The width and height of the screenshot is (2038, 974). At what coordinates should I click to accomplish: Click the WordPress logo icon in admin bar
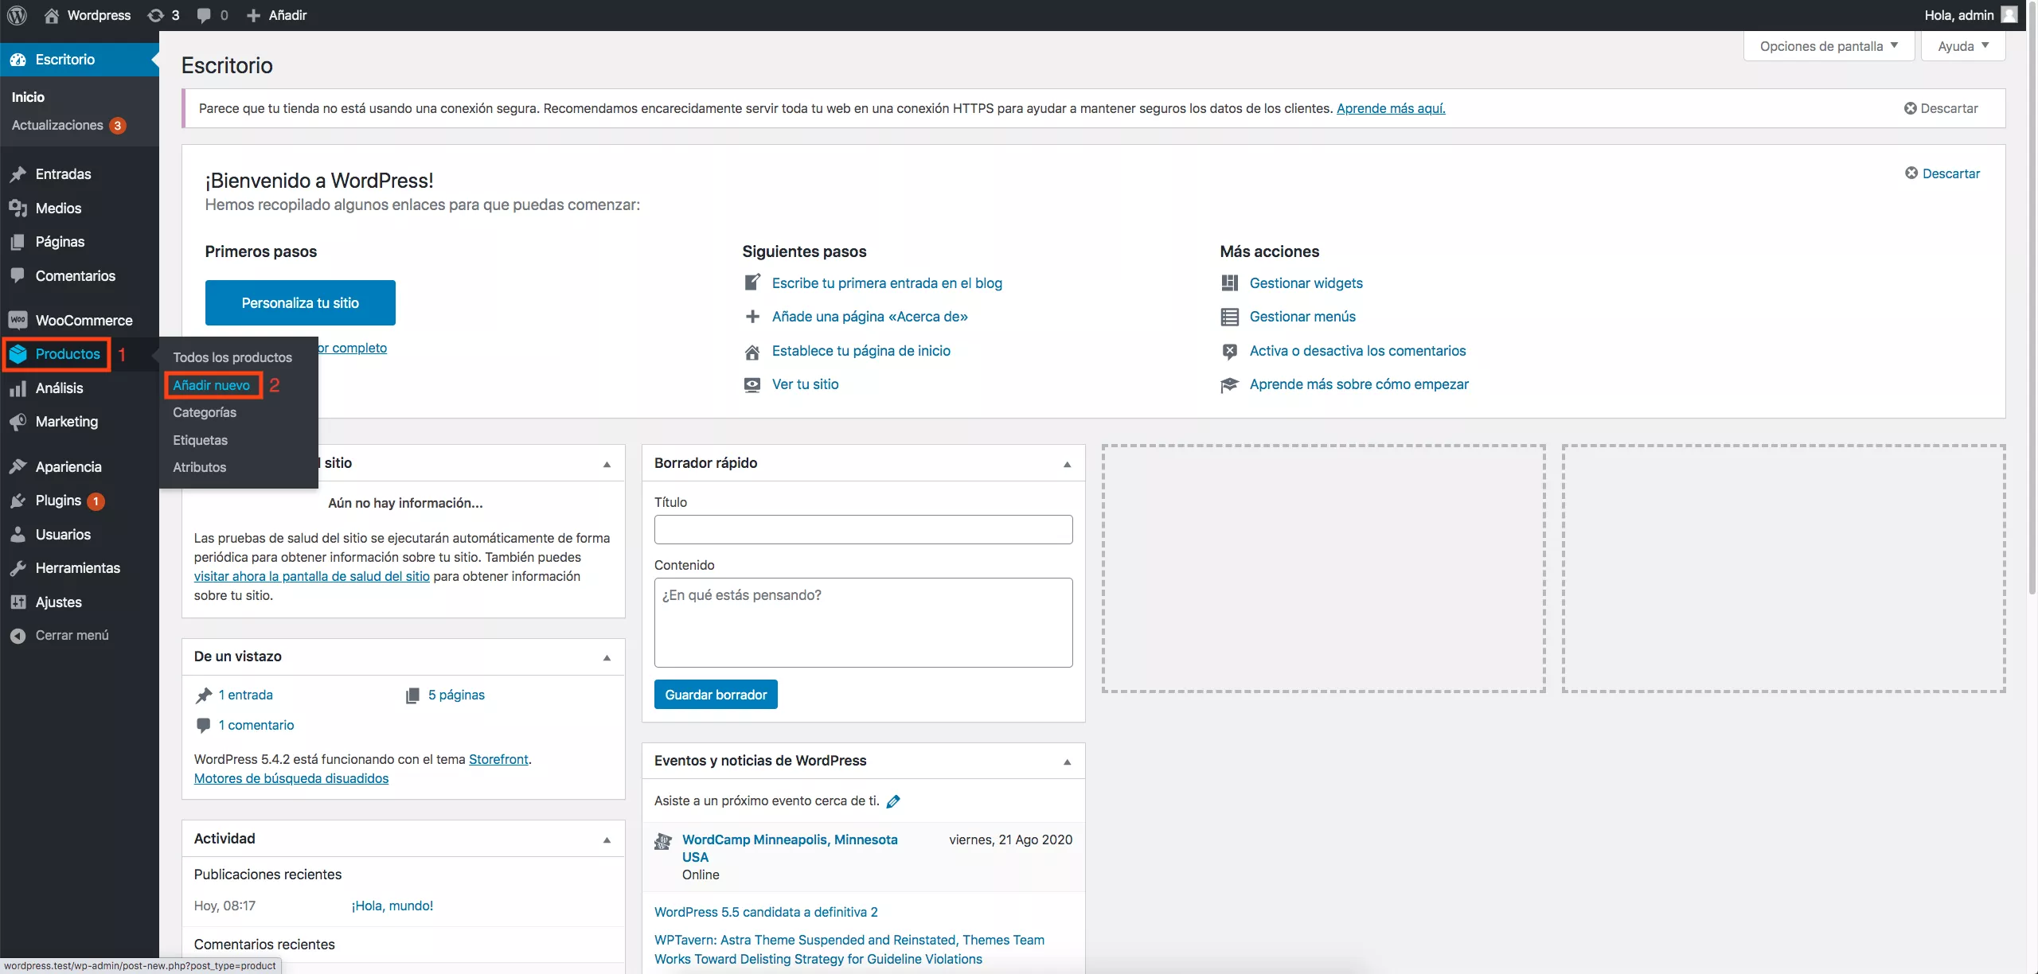[17, 15]
